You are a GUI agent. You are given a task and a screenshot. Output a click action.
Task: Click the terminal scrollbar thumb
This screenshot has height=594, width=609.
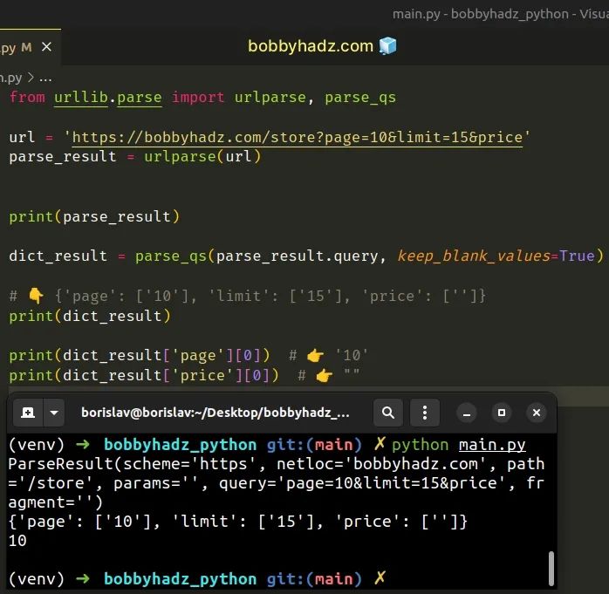pyautogui.click(x=551, y=568)
